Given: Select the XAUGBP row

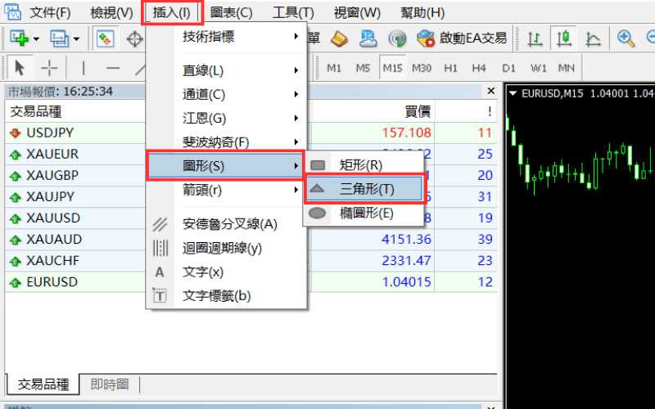Looking at the screenshot, I should click(x=251, y=175).
